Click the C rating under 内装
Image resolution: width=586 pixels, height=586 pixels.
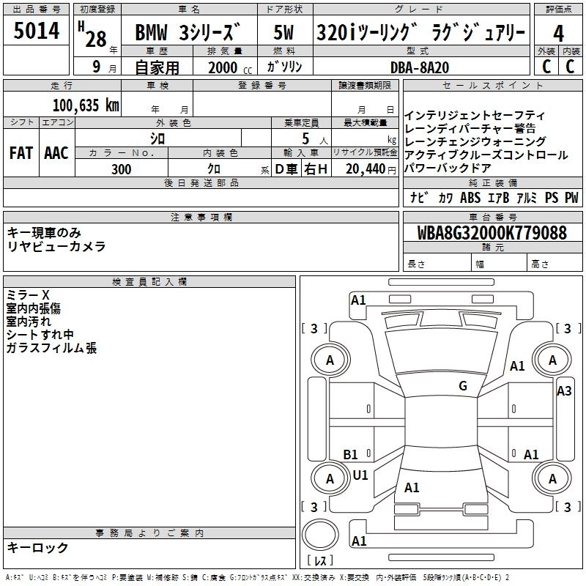(x=570, y=67)
